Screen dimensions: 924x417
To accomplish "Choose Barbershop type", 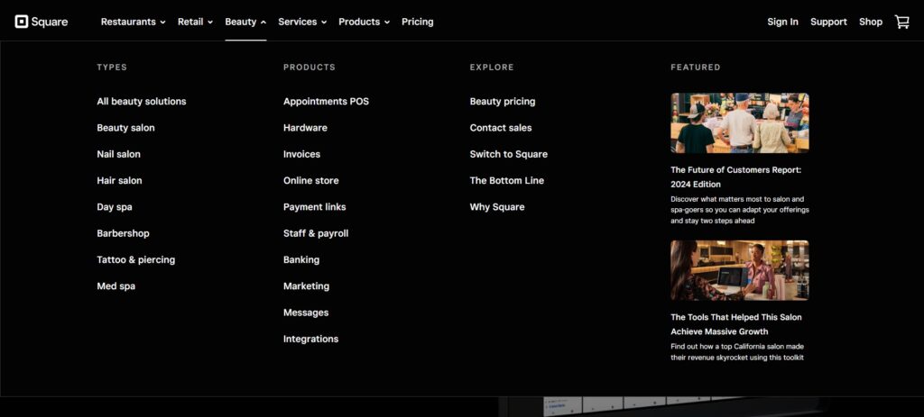I will coord(123,233).
